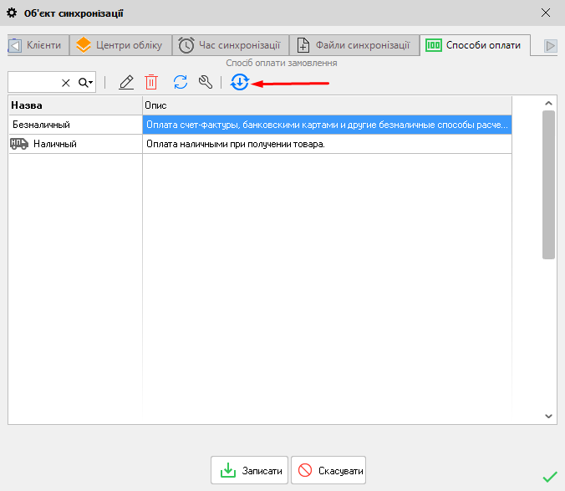Open the search magnifier dropdown
This screenshot has width=565, height=491.
pyautogui.click(x=86, y=82)
